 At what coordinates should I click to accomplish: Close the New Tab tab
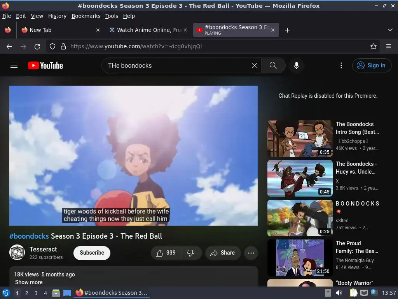click(98, 30)
